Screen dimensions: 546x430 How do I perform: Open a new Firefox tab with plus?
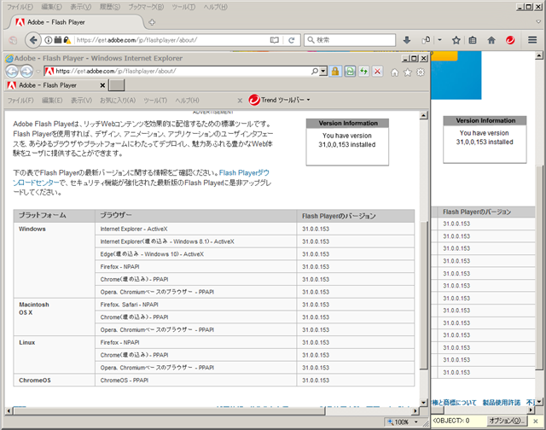click(x=152, y=22)
